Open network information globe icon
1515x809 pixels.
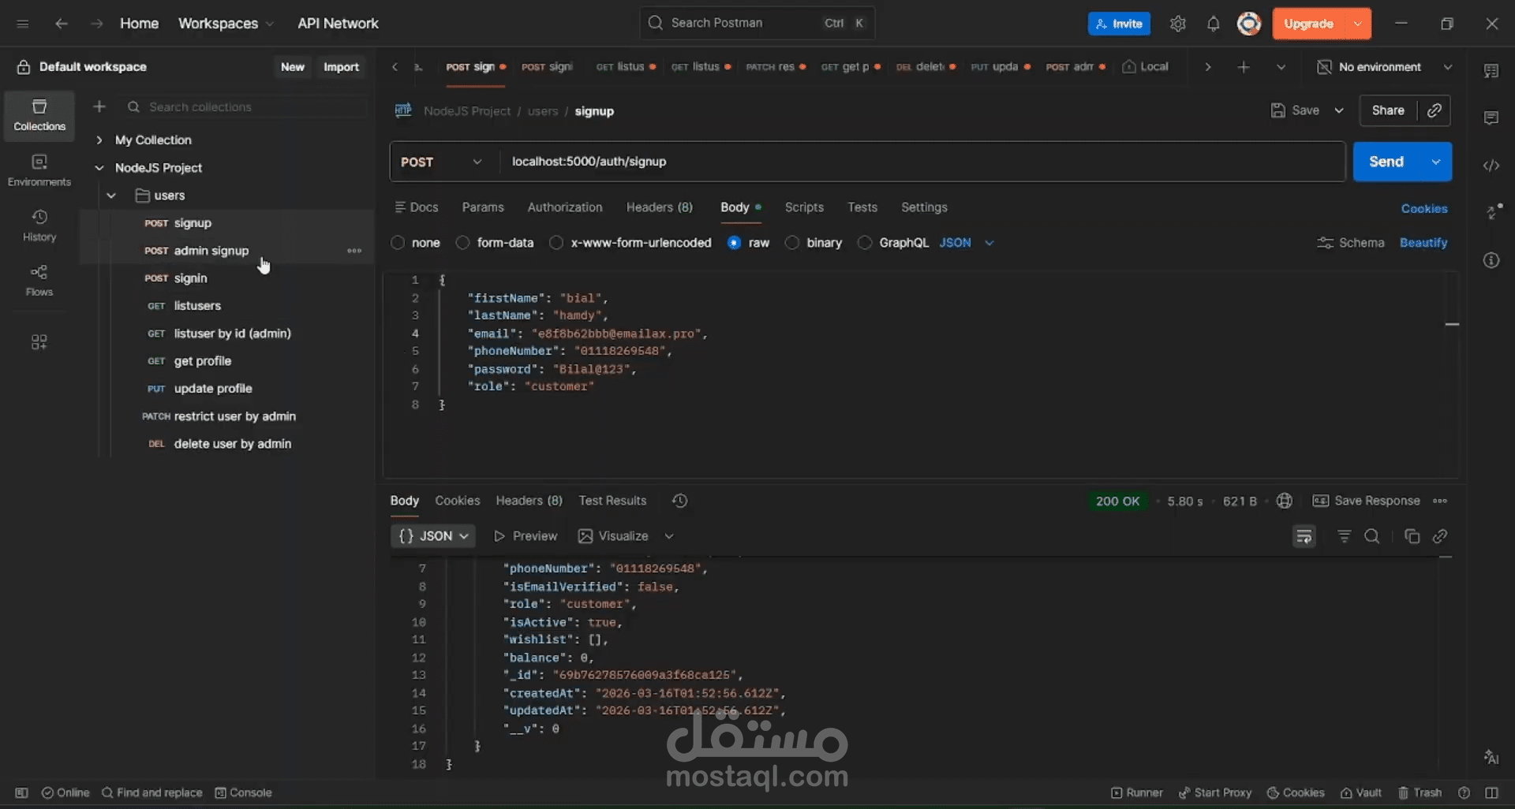point(1285,501)
